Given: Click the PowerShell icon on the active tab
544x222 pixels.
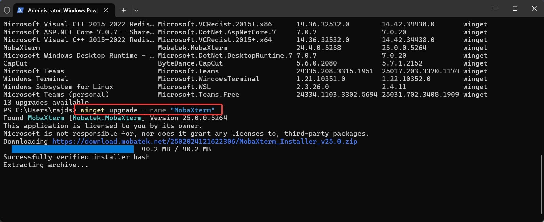Looking at the screenshot, I should 21,10.
